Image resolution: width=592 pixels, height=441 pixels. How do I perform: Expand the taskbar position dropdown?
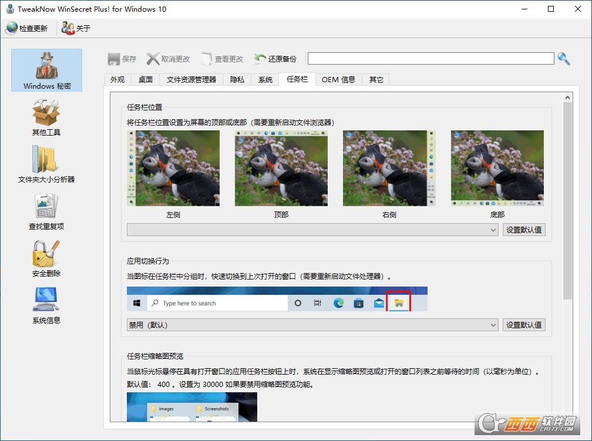click(312, 230)
